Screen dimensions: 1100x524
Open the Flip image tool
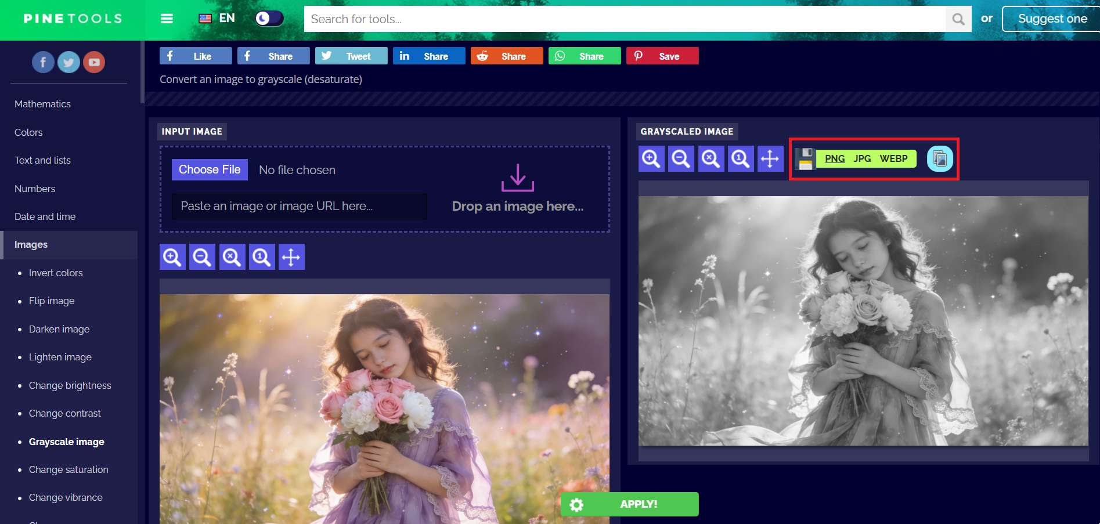[x=52, y=301]
